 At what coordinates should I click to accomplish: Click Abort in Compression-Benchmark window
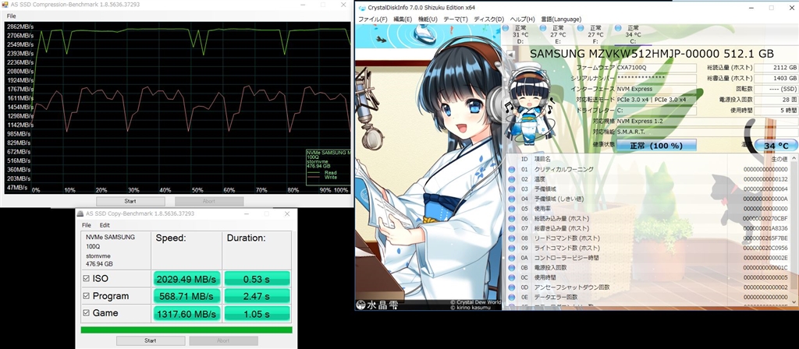209,202
